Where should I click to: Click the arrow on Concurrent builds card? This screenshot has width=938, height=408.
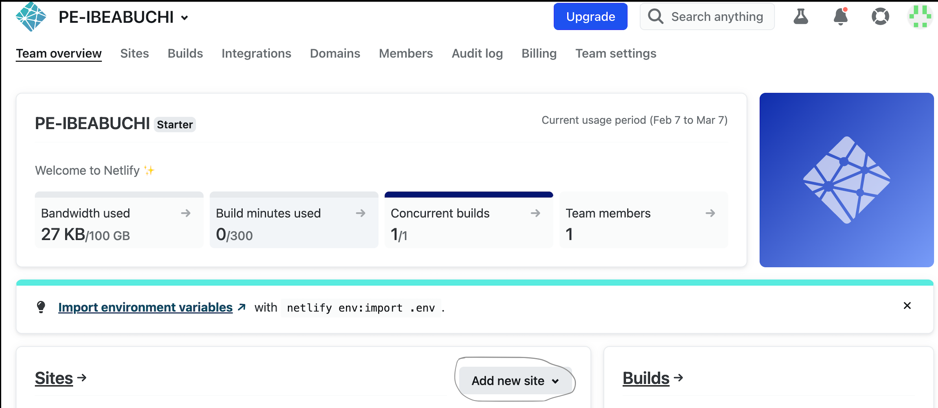pyautogui.click(x=535, y=213)
